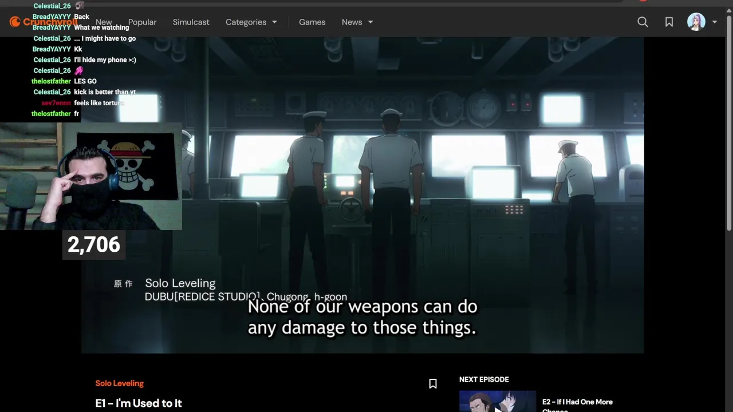Viewport: 733px width, 412px height.
Task: Open the Simulcast tab
Action: pos(191,22)
